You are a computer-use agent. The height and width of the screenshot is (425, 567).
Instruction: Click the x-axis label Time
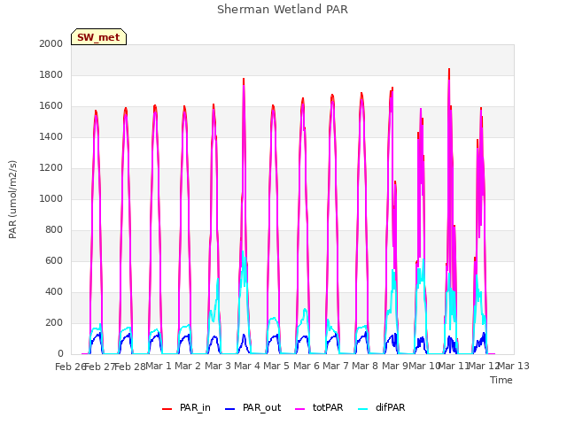coord(501,380)
